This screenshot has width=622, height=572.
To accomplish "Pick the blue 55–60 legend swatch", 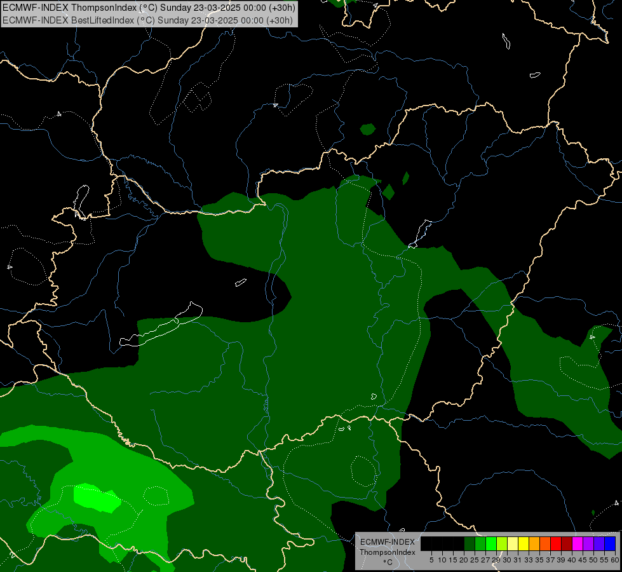I will (610, 543).
